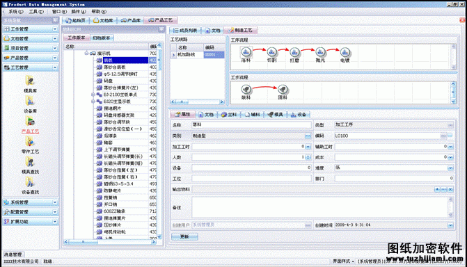Switch to the 起始页 tab
The width and height of the screenshot is (467, 267).
tap(76, 20)
